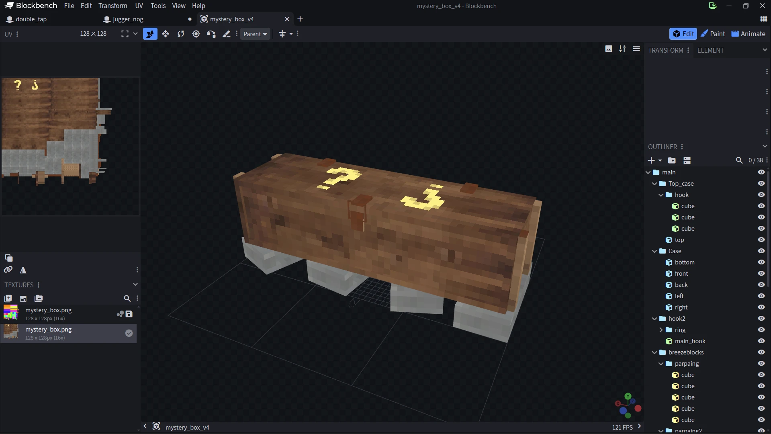Click the texture folder images icon

pos(39,299)
